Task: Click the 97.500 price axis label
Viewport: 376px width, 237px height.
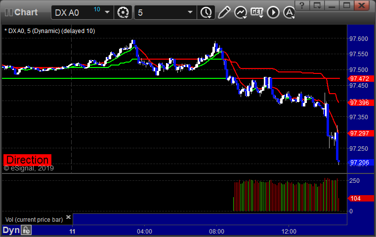Action: 359,70
